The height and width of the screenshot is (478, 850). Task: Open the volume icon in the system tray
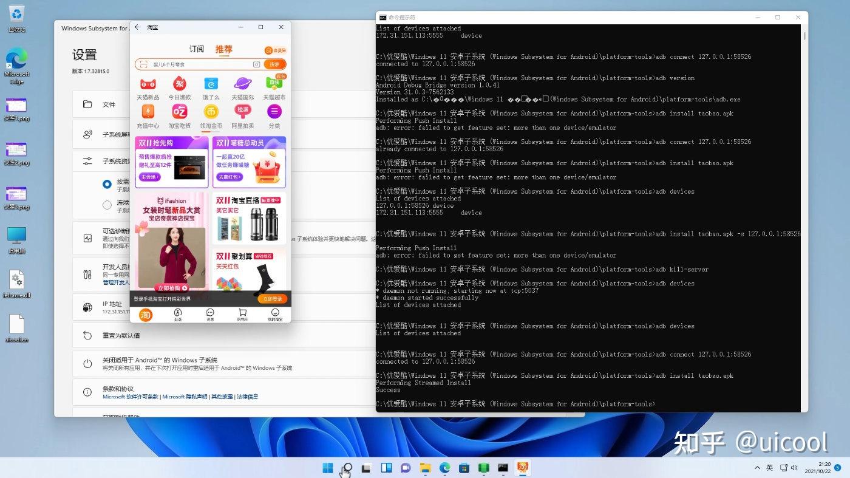coord(794,468)
